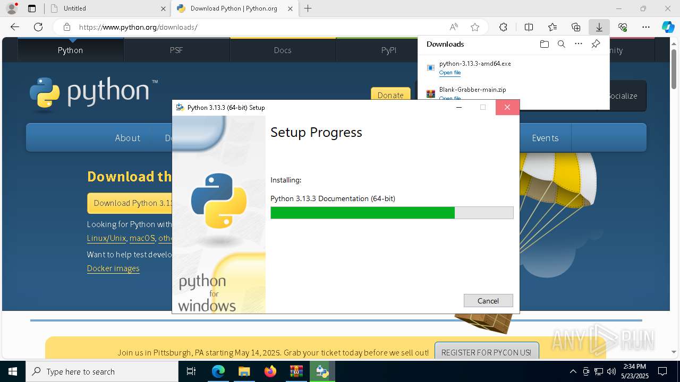Open Edge Settings and more menu

(x=646, y=27)
